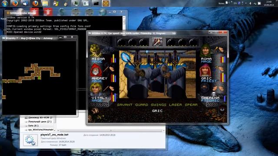The width and height of the screenshot is (278, 156).
Task: Select Gric's pink-hooded priest portrait
Action: (205, 70)
